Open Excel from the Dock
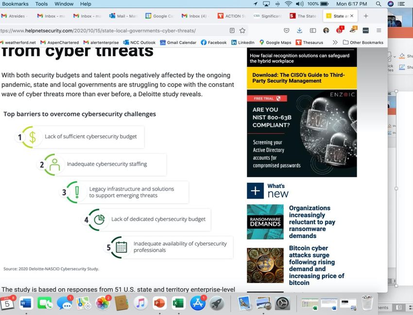413x315 pixels. pos(179,303)
